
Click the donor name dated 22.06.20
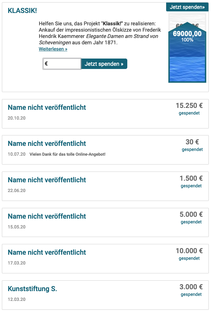[x=47, y=180]
